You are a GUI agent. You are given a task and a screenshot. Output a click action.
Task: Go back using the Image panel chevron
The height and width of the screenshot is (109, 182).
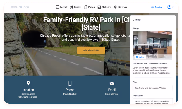click(133, 20)
